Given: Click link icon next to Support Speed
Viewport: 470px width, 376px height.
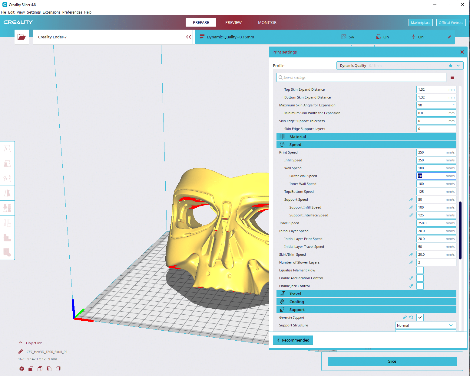Looking at the screenshot, I should tap(411, 199).
